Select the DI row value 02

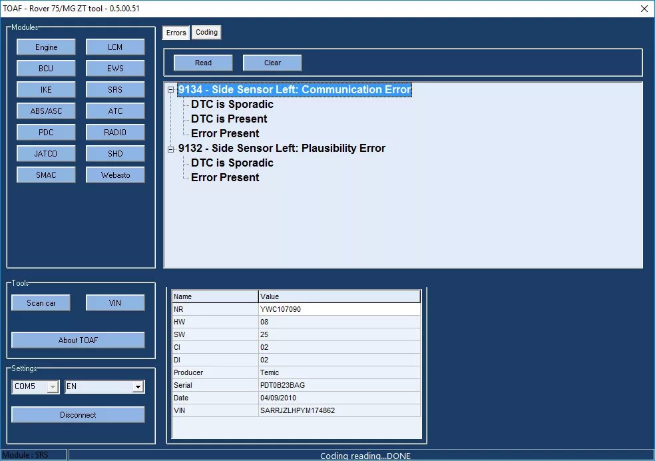point(339,360)
